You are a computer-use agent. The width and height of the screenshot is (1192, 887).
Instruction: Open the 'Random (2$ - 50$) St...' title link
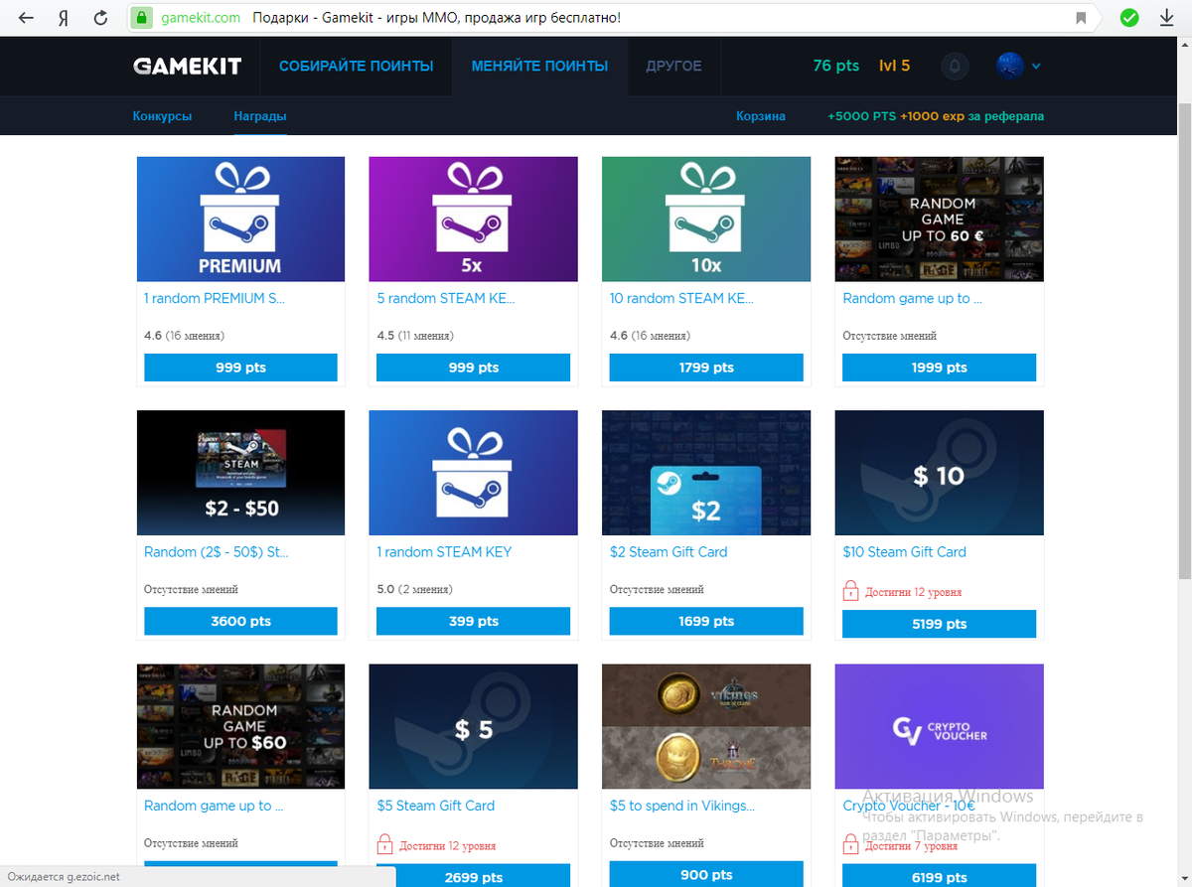tap(217, 552)
